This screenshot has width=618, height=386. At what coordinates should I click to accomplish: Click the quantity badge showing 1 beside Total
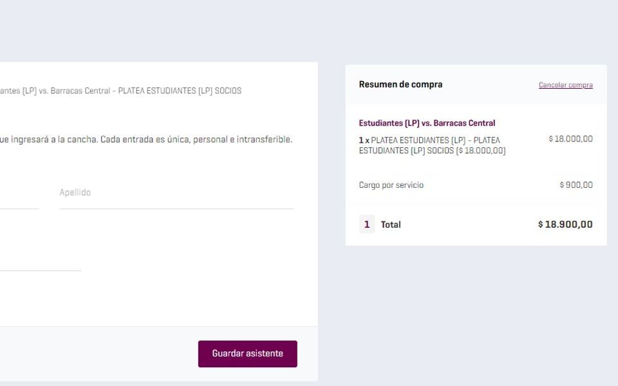click(367, 225)
